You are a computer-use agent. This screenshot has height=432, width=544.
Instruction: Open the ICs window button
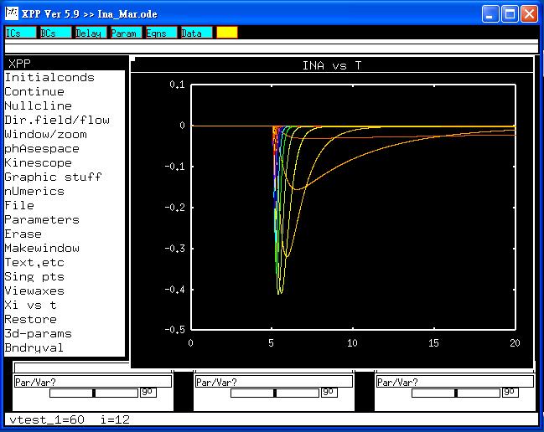[20, 33]
